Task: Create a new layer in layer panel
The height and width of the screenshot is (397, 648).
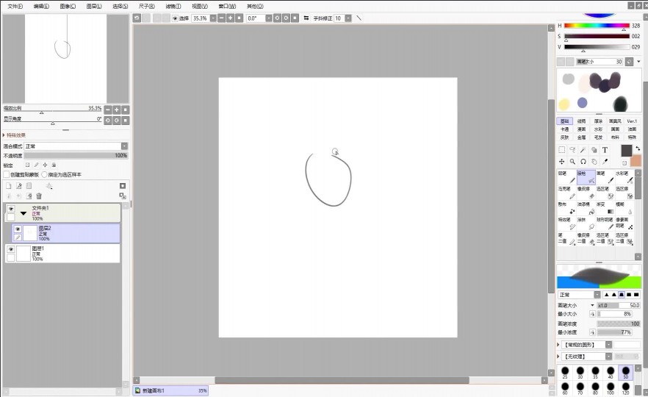Action: 9,186
